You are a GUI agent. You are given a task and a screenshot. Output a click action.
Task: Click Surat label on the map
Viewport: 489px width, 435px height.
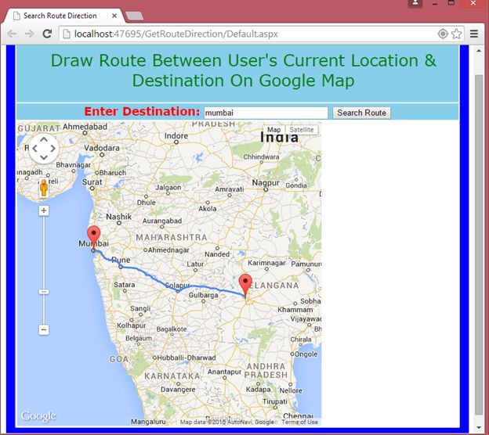tap(92, 182)
